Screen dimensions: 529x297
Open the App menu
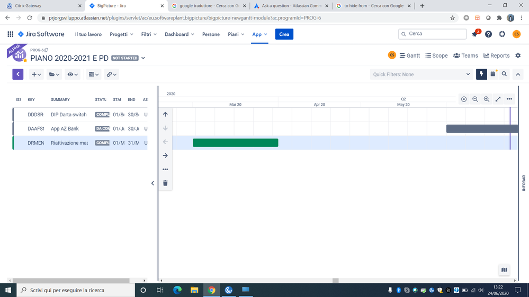click(259, 34)
